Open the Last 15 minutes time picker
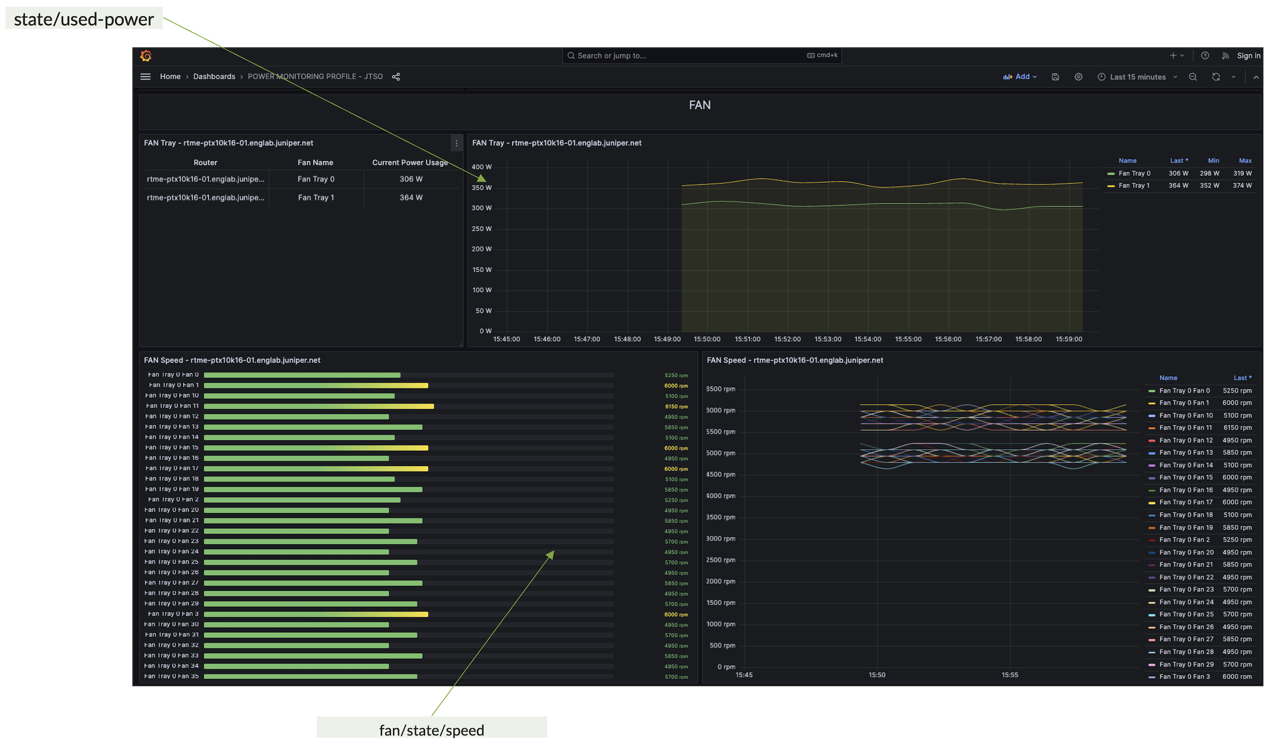 click(x=1137, y=77)
